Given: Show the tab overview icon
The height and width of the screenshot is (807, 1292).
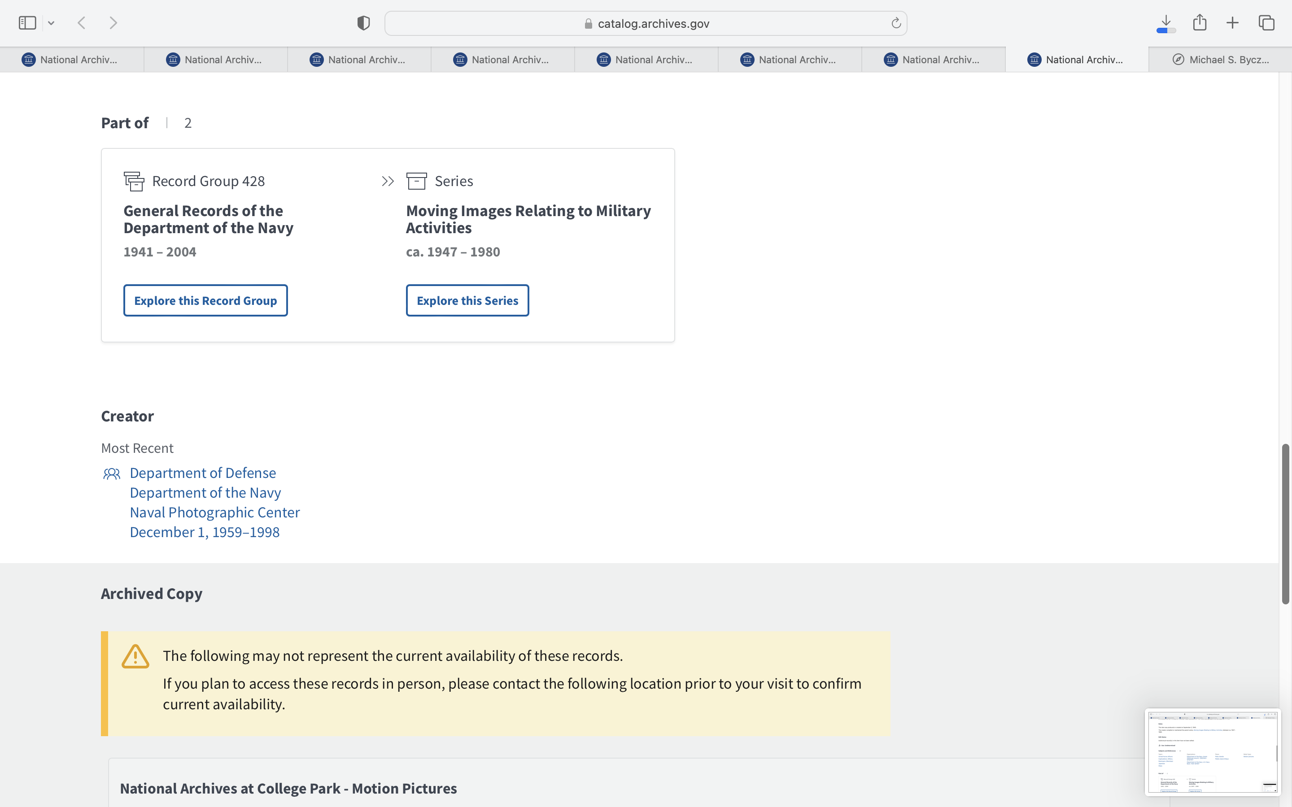Looking at the screenshot, I should tap(1266, 23).
